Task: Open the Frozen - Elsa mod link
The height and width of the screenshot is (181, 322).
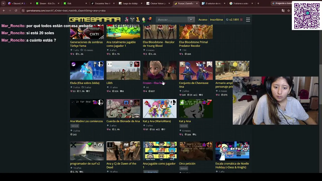Action: coord(154,83)
